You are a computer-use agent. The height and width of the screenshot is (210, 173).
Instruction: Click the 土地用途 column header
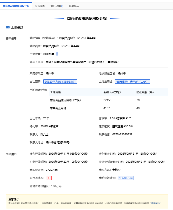click(55, 92)
